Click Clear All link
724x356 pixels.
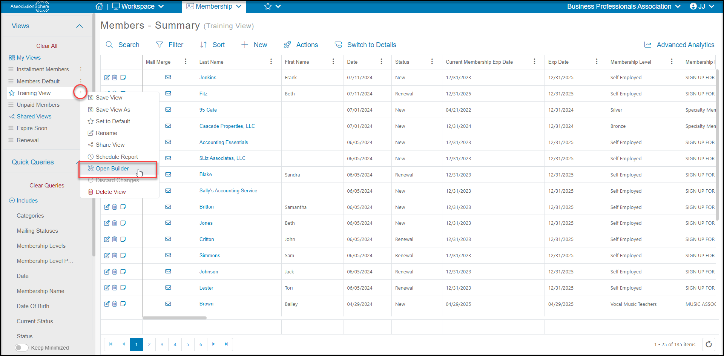(47, 46)
